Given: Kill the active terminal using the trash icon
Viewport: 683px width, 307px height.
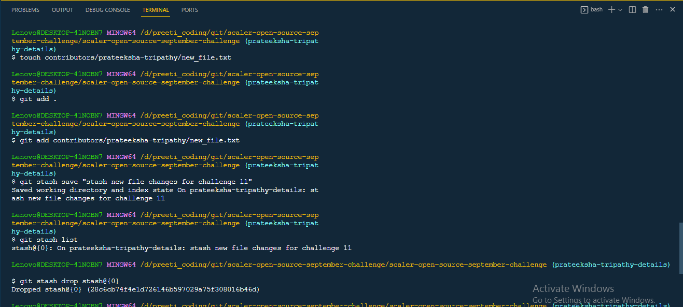Looking at the screenshot, I should tap(645, 9).
